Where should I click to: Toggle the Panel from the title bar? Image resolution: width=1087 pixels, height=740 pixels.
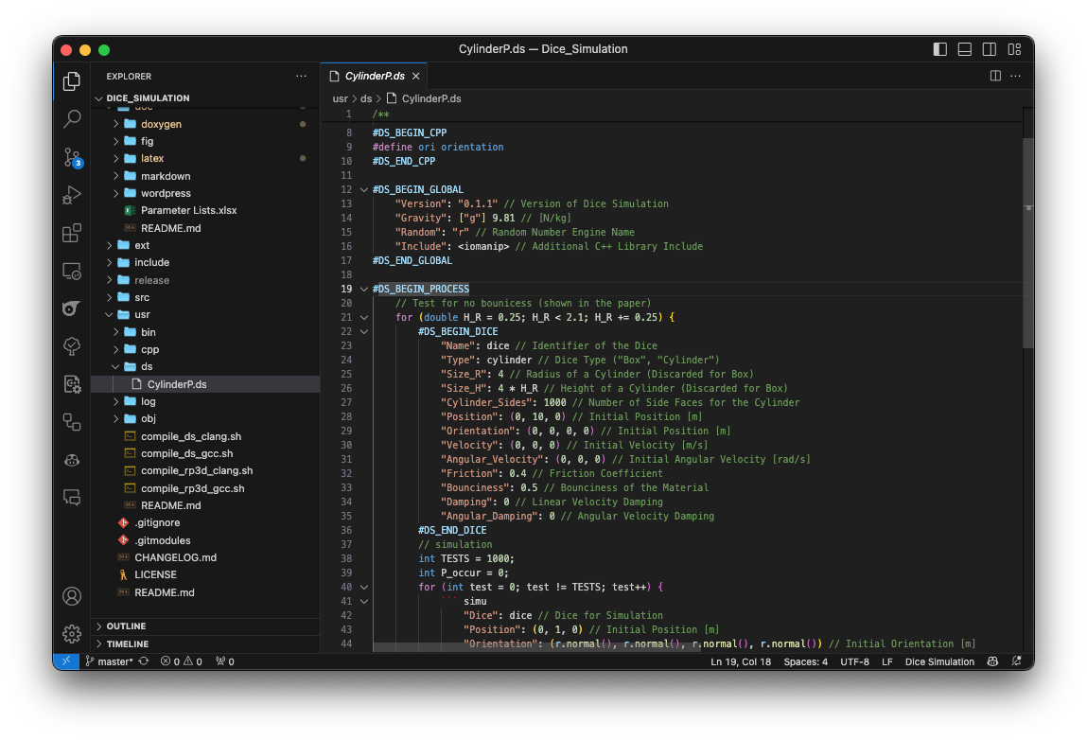pyautogui.click(x=964, y=48)
